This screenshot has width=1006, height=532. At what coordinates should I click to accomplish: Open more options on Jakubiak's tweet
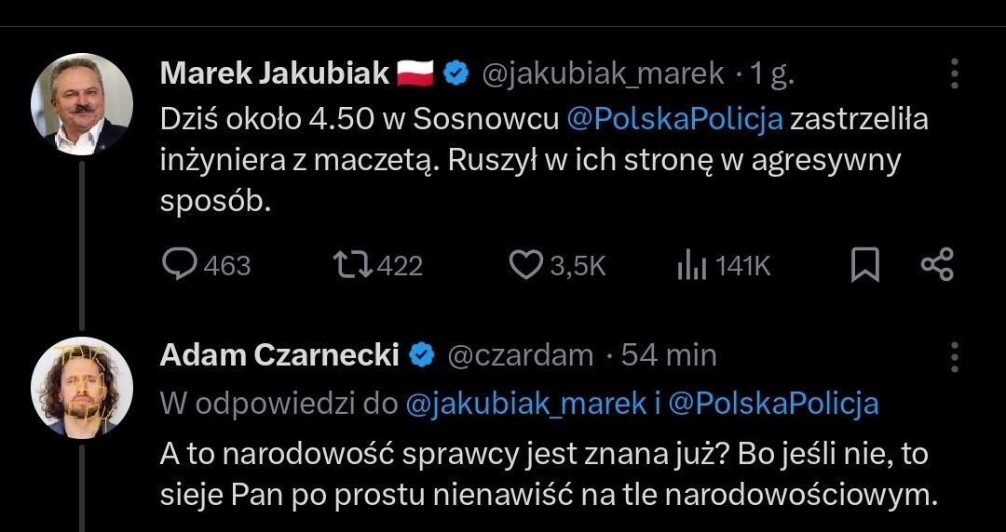[x=954, y=74]
